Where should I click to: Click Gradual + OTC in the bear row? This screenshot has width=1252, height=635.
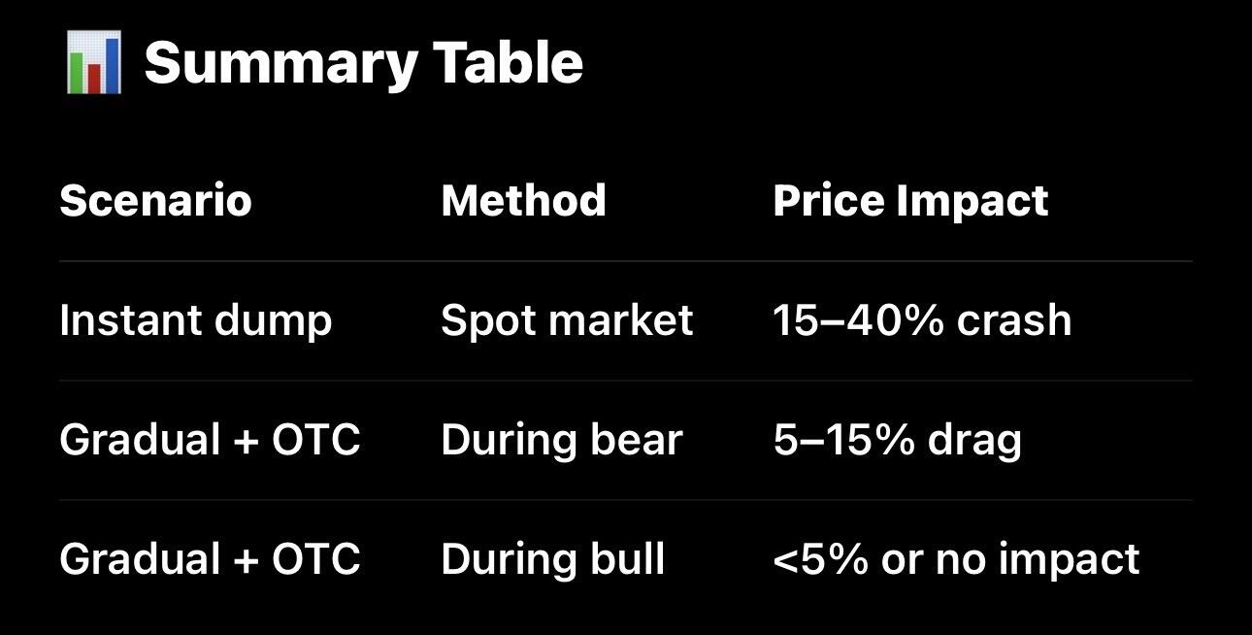pyautogui.click(x=210, y=440)
